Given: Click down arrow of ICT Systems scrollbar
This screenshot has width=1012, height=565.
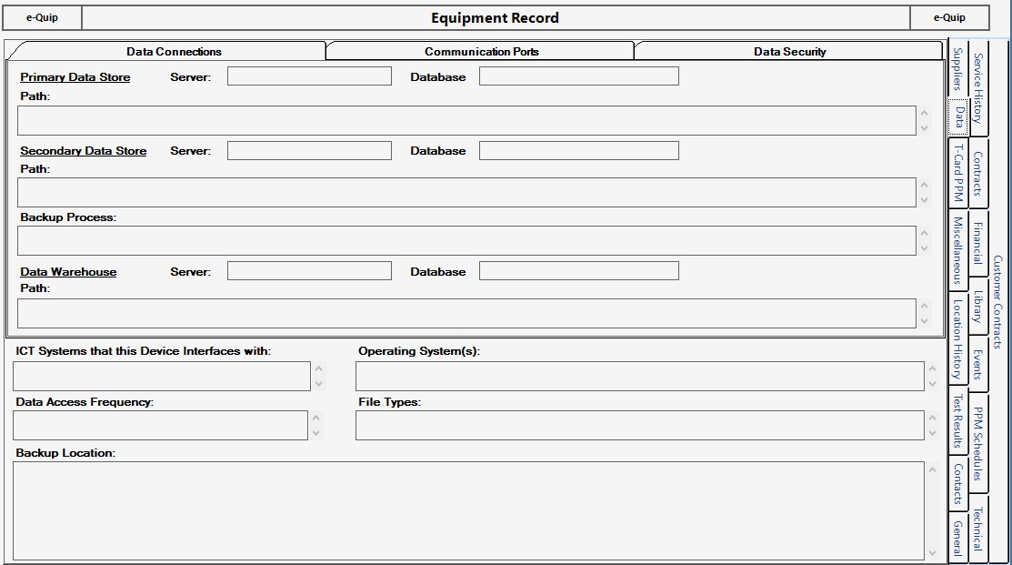Looking at the screenshot, I should [x=318, y=384].
